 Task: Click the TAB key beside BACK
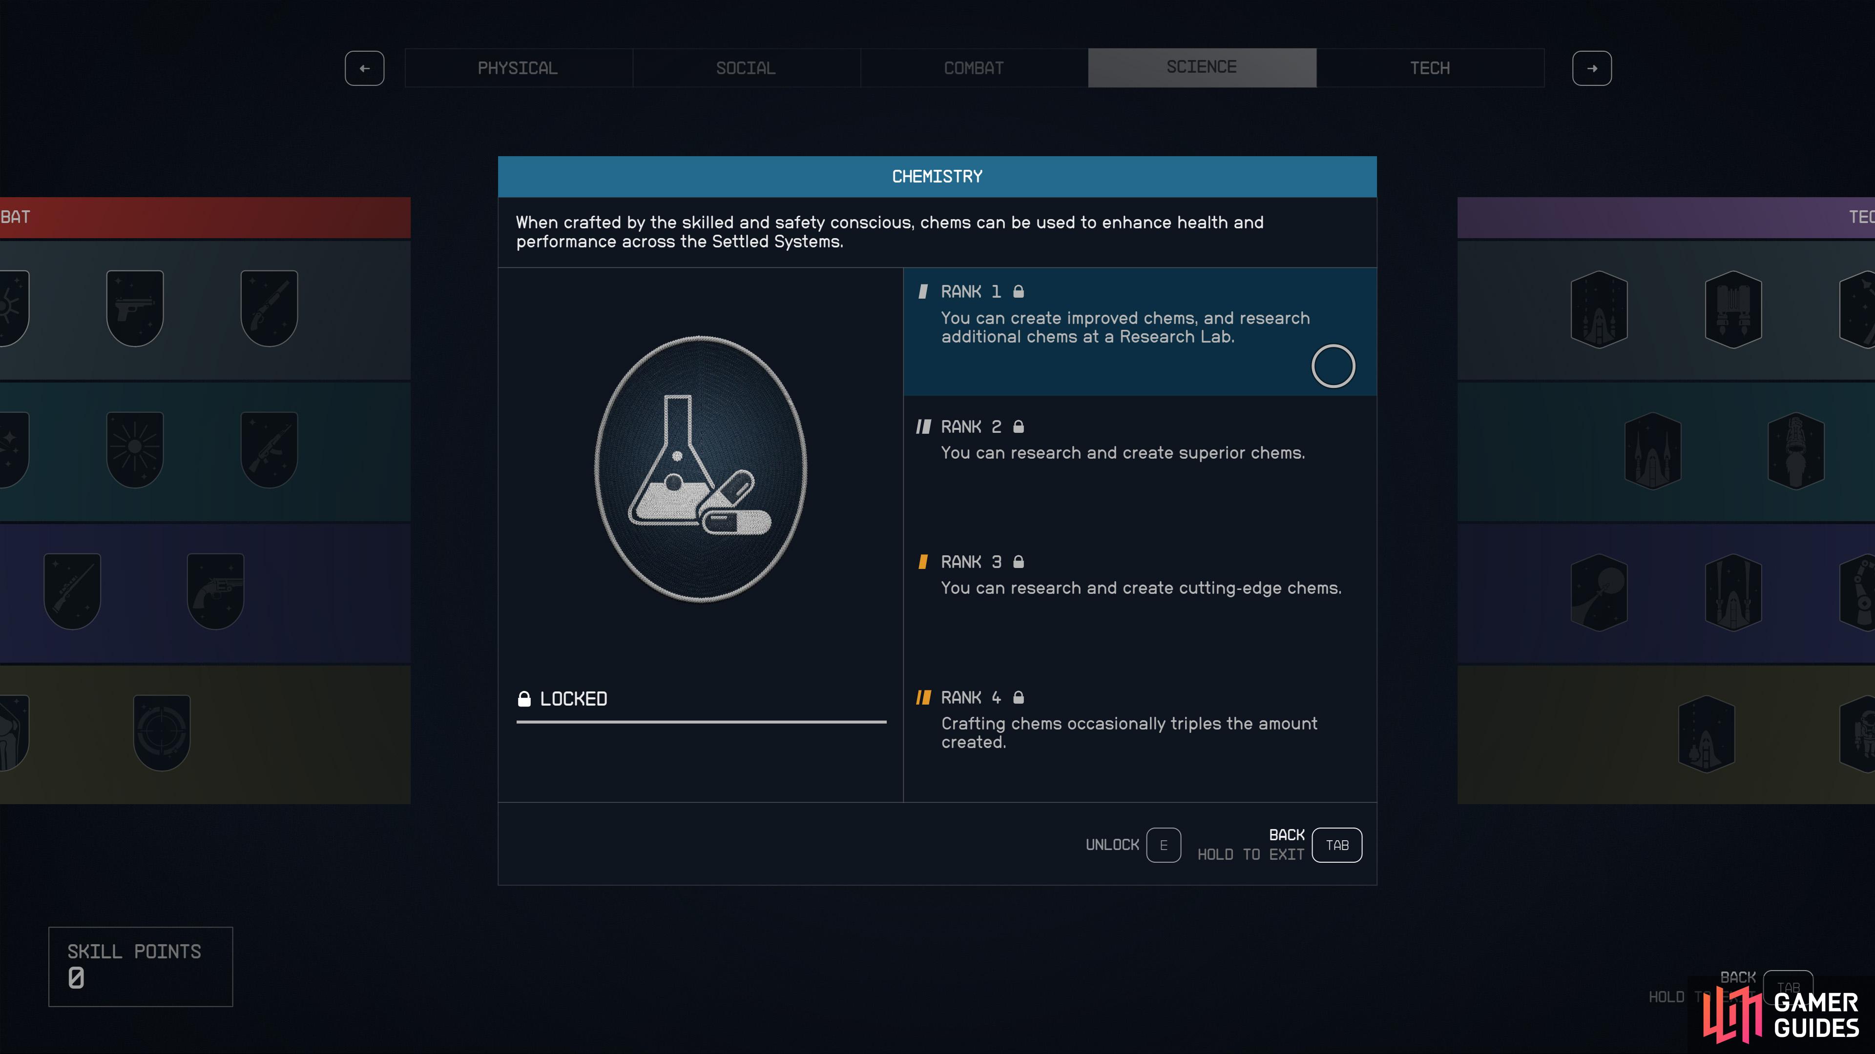[x=1337, y=845]
